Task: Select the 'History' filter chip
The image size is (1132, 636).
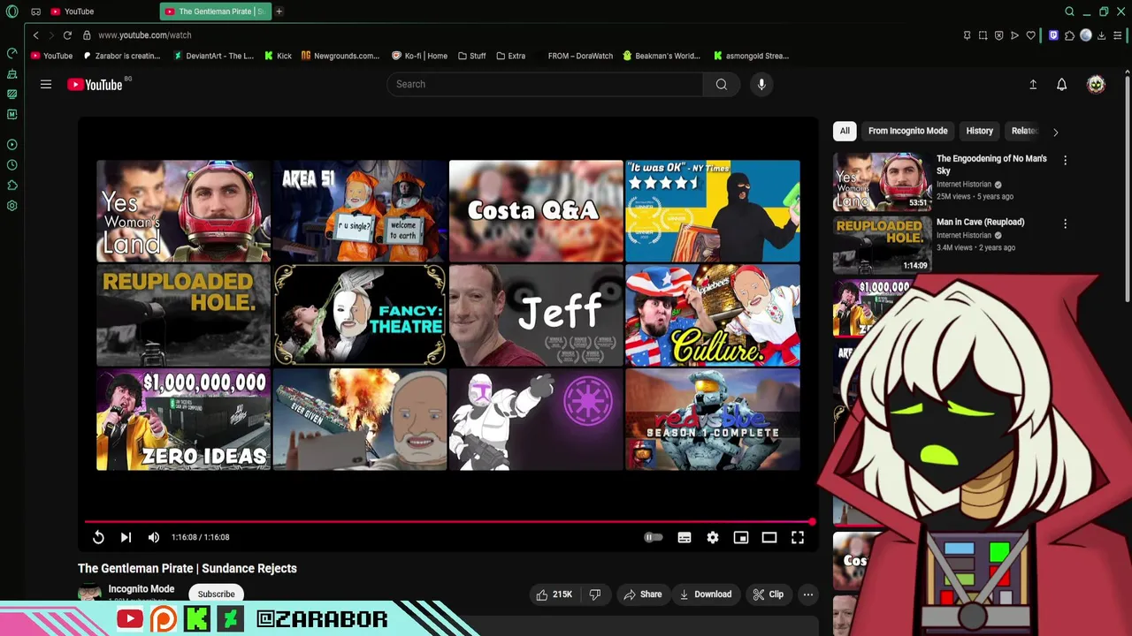Action: [979, 131]
